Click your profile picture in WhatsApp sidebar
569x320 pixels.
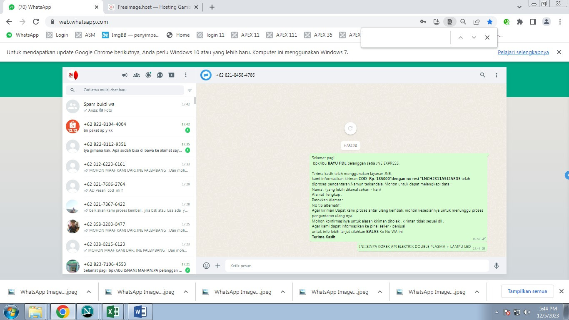coord(73,75)
